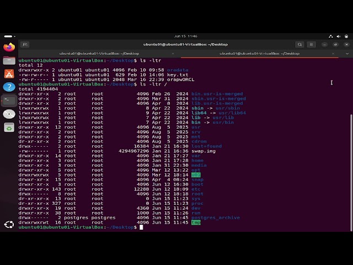Click the 'total 4194404' line
This screenshot has width=353, height=265.
(38, 89)
